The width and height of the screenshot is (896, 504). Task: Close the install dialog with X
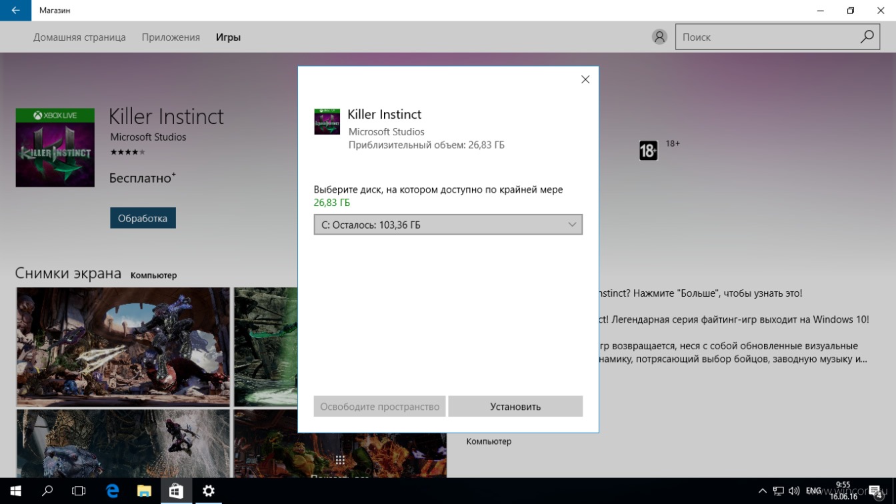coord(585,79)
